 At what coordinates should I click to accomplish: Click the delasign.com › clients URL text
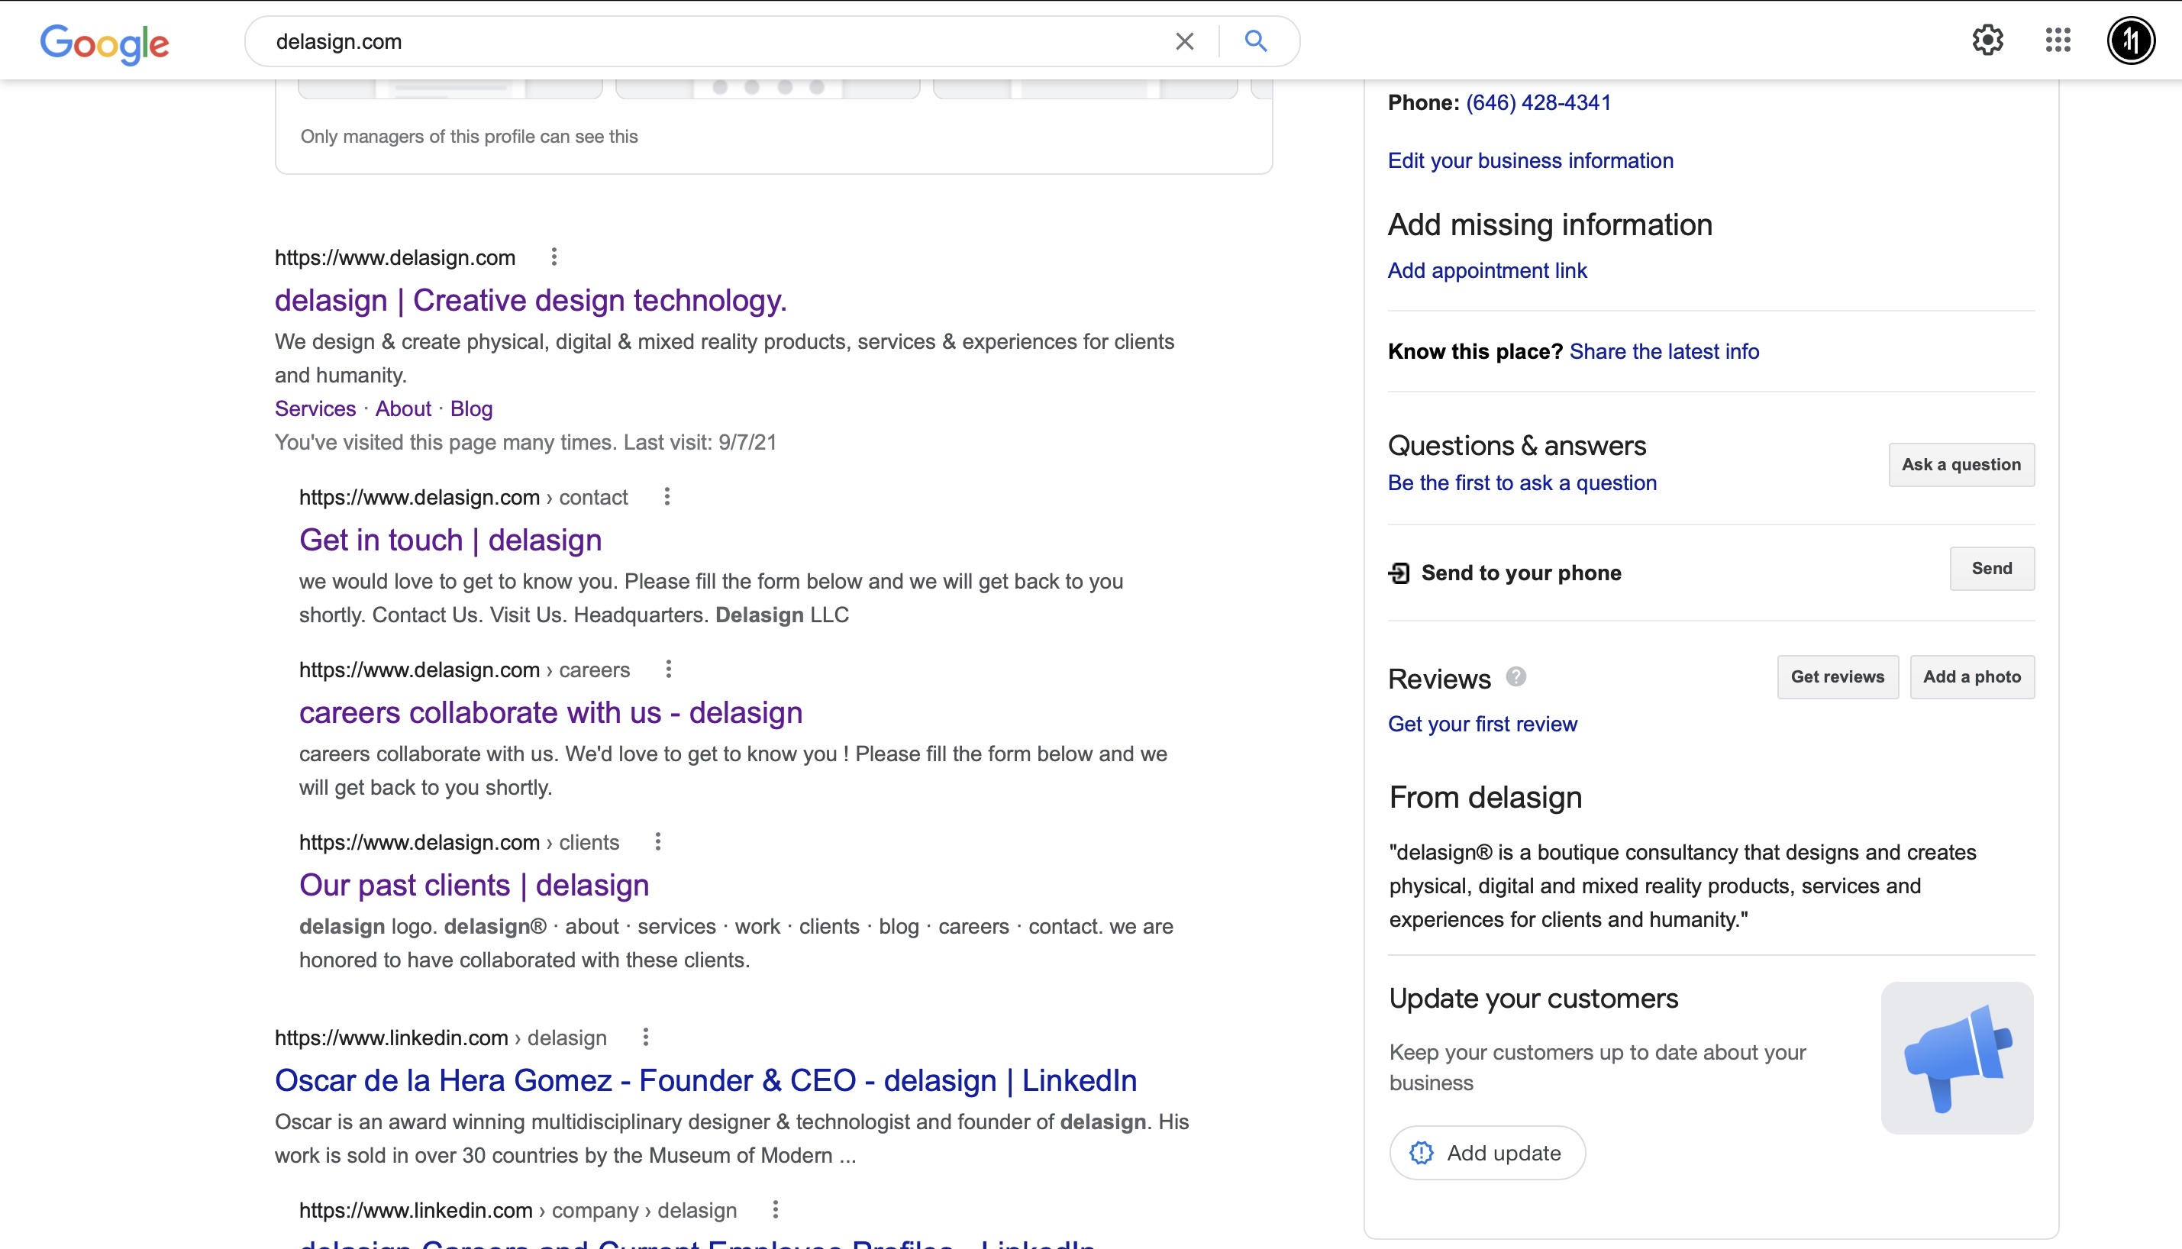[459, 842]
